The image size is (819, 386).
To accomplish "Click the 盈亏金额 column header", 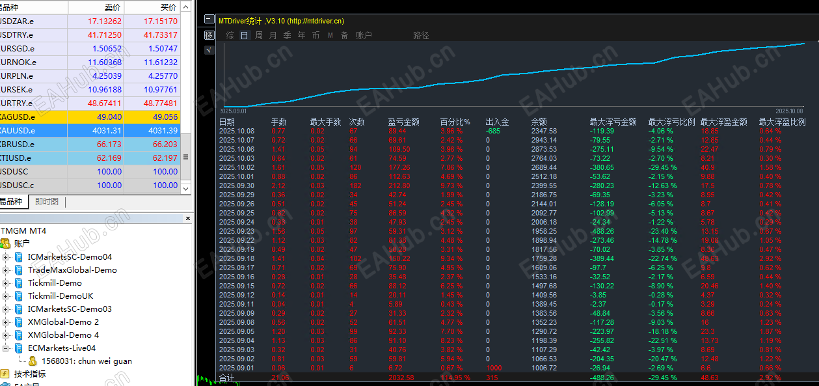I will (x=403, y=122).
